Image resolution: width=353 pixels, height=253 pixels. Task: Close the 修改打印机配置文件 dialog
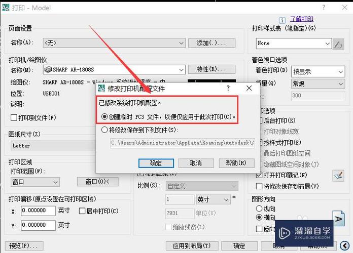click(249, 88)
